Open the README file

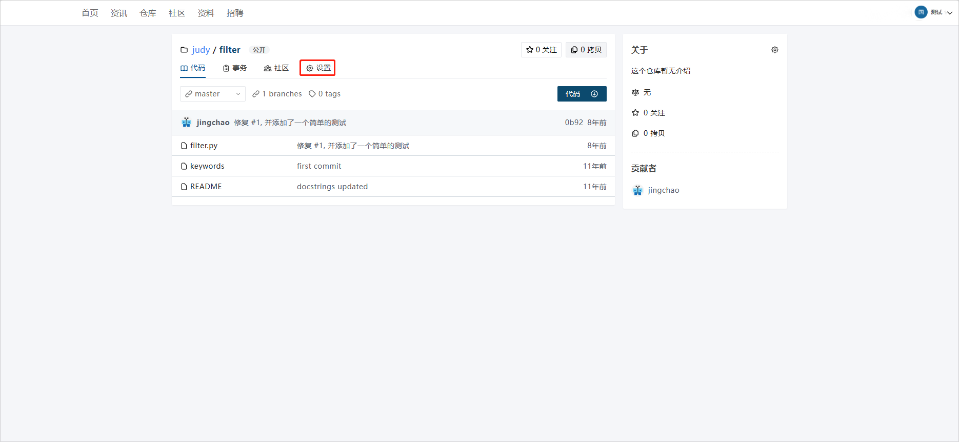pyautogui.click(x=206, y=187)
